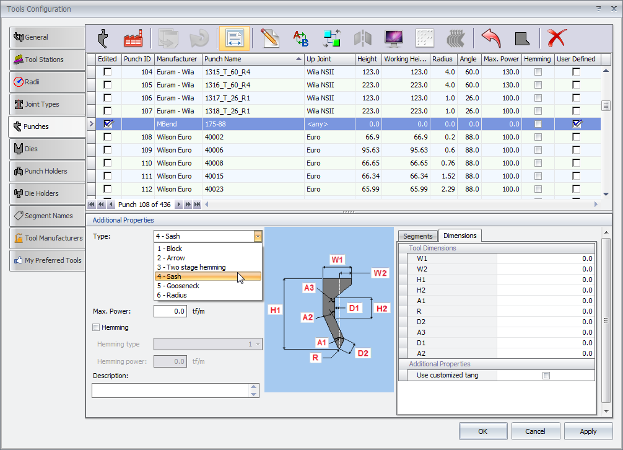Click the pencil edit icon in toolbar
Screen dimensions: 623x450
click(269, 38)
